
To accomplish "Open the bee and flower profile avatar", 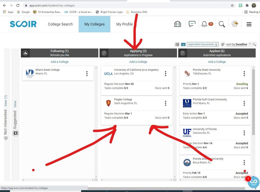I will [235, 24].
